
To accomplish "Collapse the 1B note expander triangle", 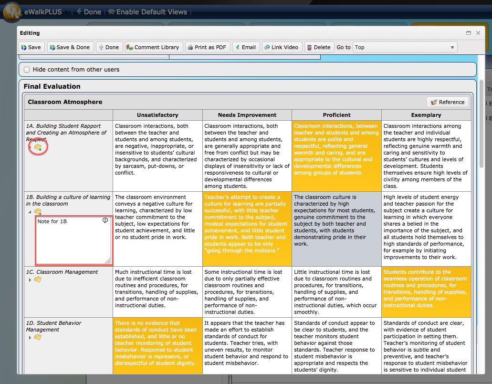I will (x=30, y=212).
